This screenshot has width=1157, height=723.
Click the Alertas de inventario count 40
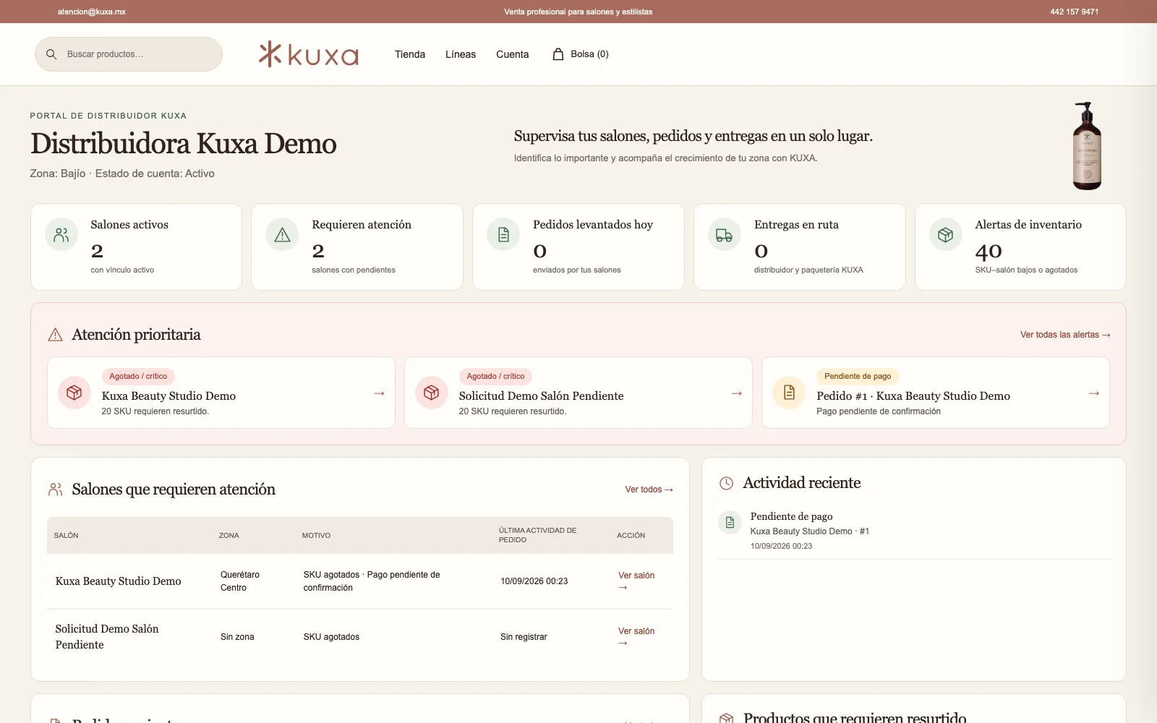tap(989, 251)
